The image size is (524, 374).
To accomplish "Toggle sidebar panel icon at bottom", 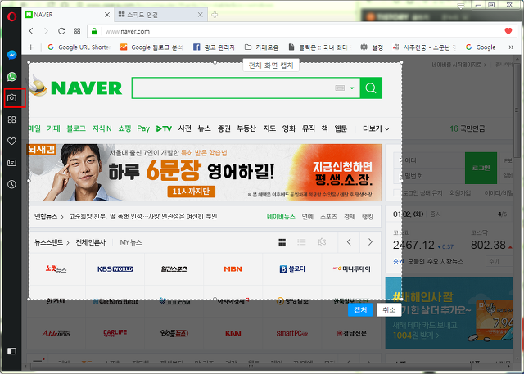I will [x=11, y=351].
